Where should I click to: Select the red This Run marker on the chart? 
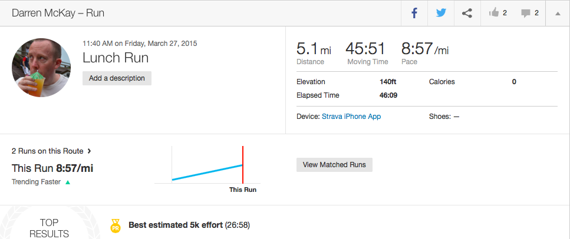click(x=242, y=165)
